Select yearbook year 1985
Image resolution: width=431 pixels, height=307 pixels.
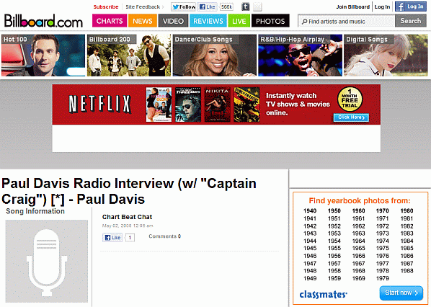click(406, 248)
